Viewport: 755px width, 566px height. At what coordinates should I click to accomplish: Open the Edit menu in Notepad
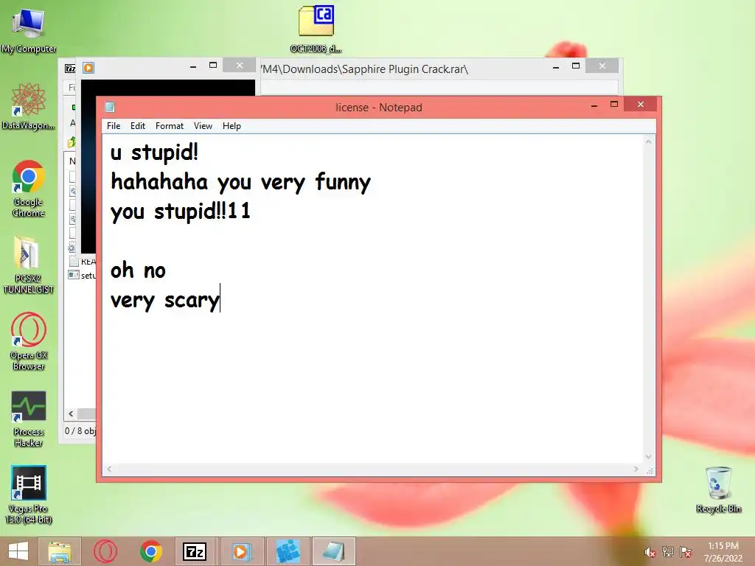[x=138, y=125]
